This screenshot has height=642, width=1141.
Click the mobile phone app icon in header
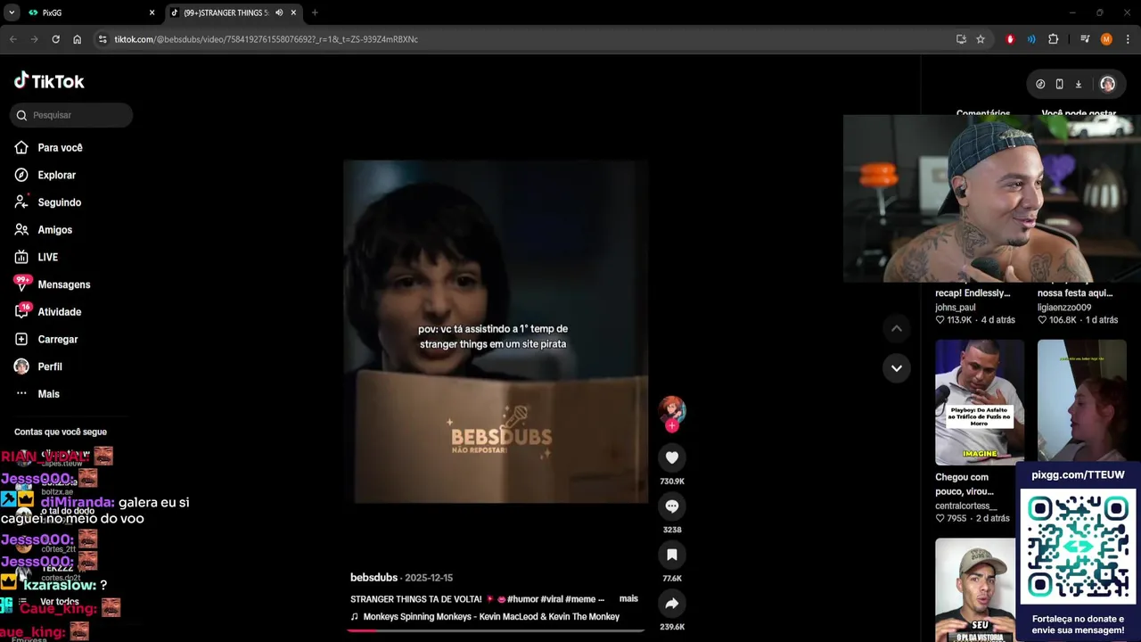(x=1059, y=84)
